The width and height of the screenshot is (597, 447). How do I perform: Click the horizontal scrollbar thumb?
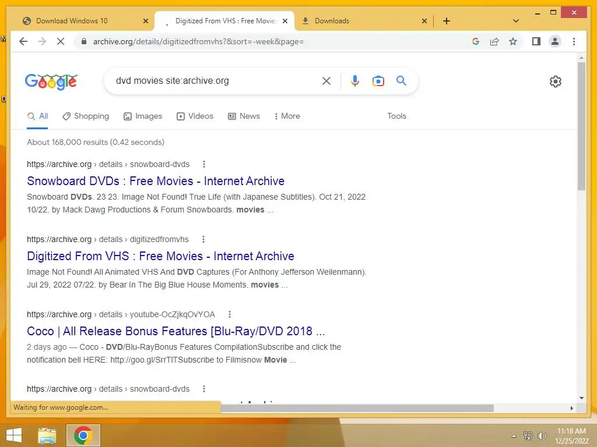[x=357, y=408]
